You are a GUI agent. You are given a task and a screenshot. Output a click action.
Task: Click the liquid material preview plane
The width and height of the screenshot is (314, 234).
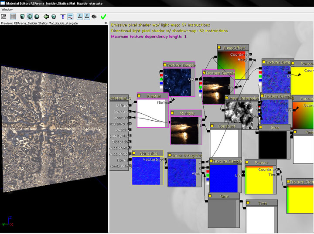[x=54, y=128]
